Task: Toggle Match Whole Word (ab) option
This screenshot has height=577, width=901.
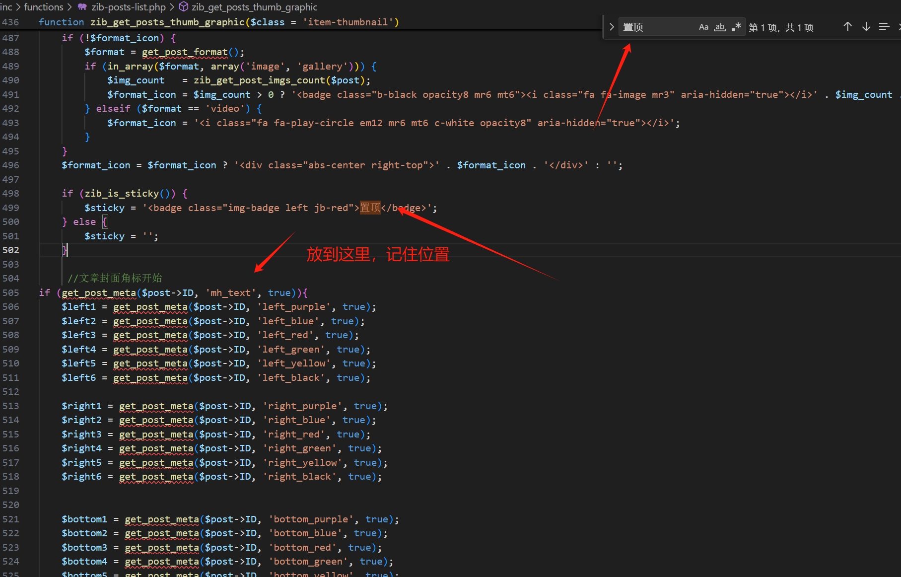Action: click(x=720, y=27)
